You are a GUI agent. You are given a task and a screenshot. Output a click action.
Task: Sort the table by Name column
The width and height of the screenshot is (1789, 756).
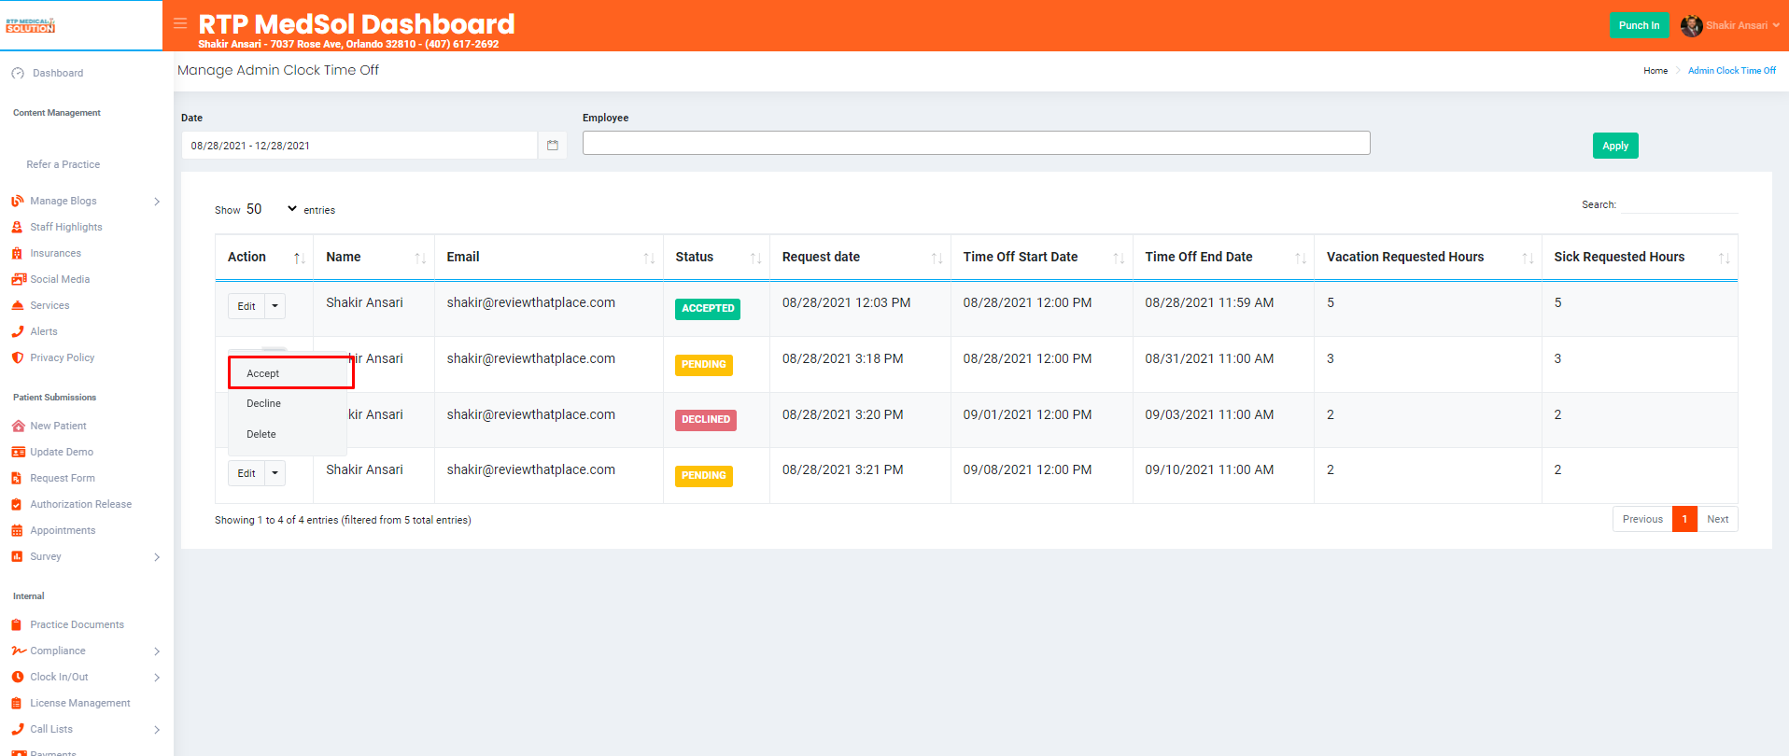(373, 257)
